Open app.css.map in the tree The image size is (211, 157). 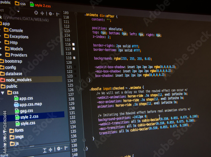click(28, 105)
